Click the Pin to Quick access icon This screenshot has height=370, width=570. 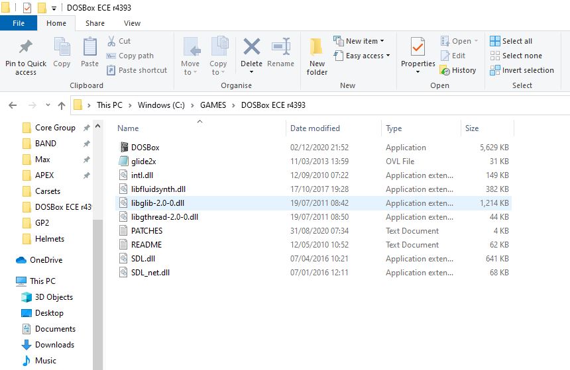coord(26,48)
